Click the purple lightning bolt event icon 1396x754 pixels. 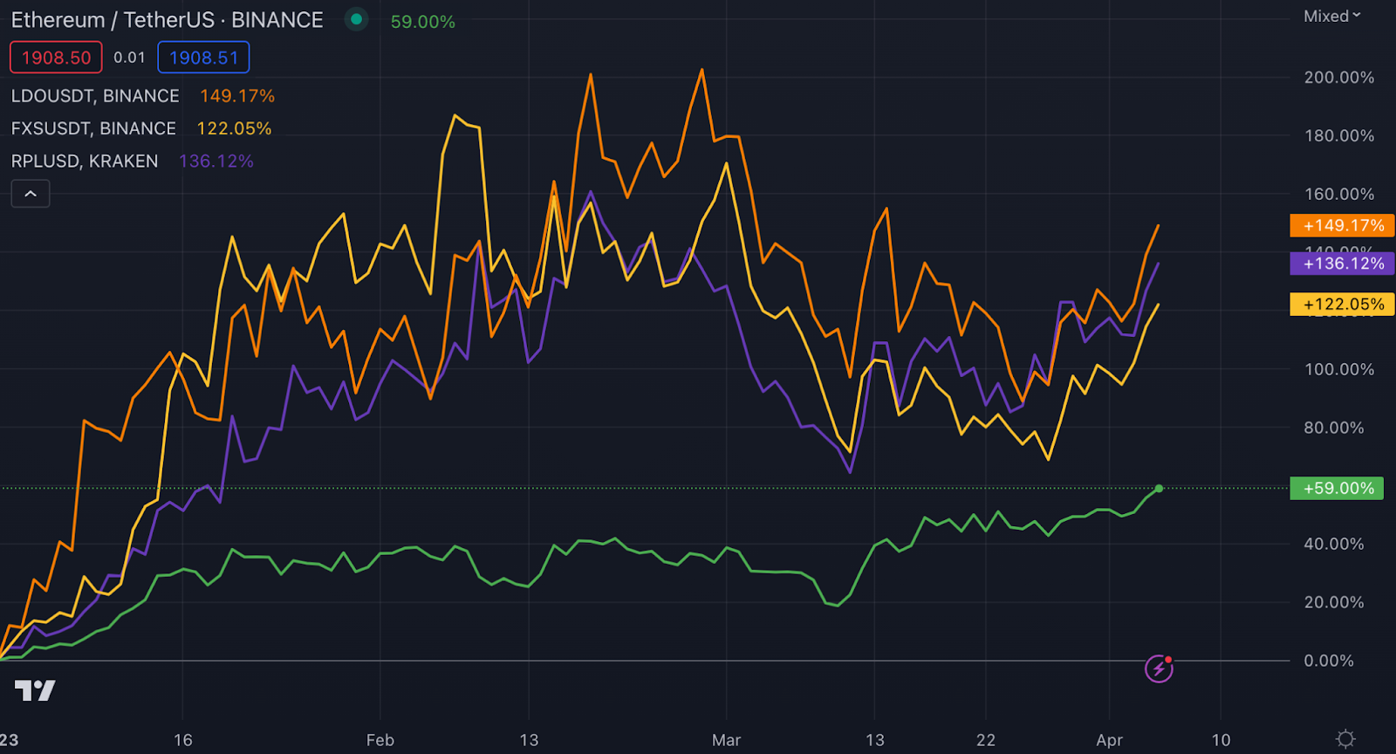[1159, 669]
